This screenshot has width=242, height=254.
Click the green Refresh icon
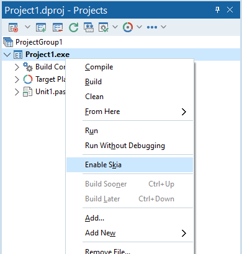pos(73,27)
